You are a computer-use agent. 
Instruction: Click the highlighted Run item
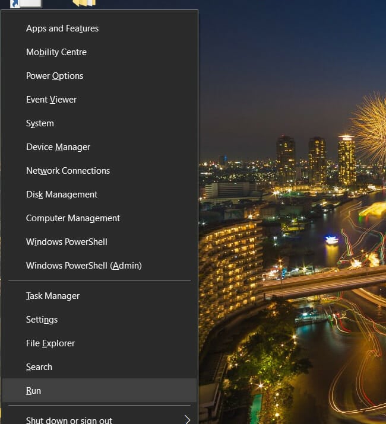click(99, 390)
